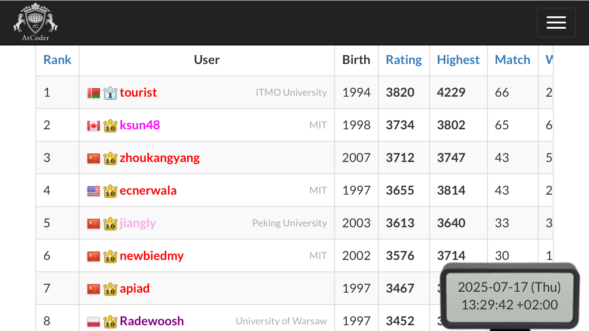Open tourist's user profile
This screenshot has width=589, height=331.
coord(138,93)
